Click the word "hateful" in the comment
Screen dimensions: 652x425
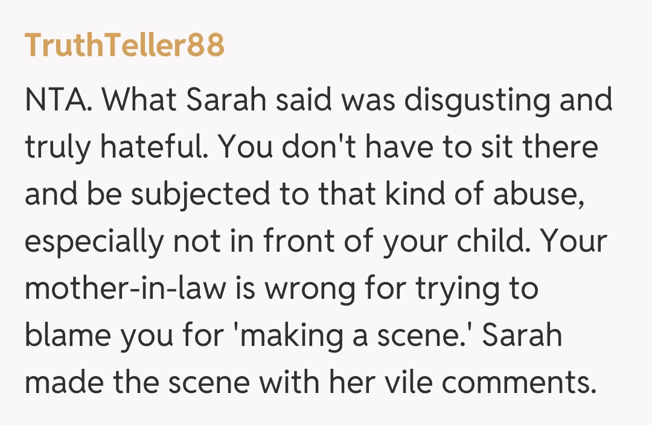click(147, 147)
